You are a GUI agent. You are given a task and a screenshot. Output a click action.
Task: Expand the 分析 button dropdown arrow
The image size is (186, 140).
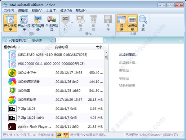click(72, 23)
